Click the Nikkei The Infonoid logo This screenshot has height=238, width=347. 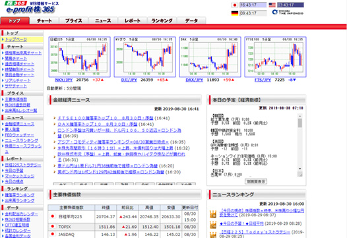(288, 12)
